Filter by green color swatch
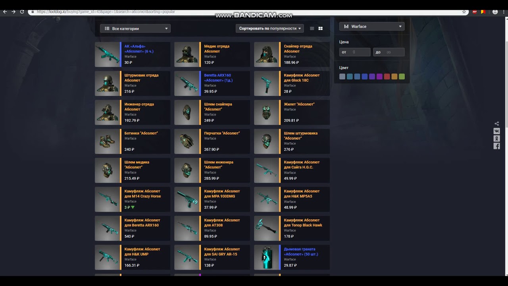The image size is (508, 286). coord(402,77)
